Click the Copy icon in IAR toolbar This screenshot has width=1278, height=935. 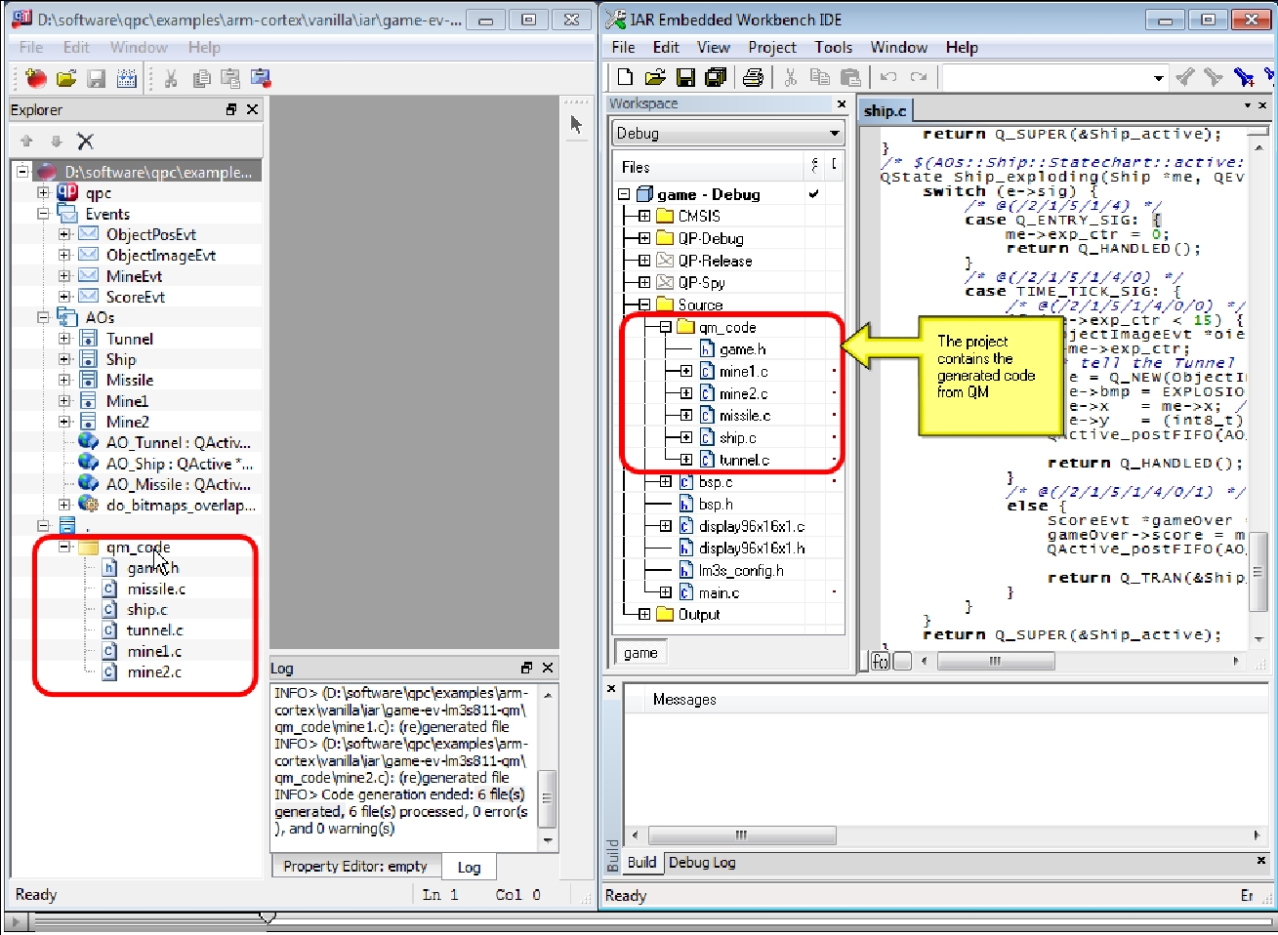pyautogui.click(x=820, y=77)
